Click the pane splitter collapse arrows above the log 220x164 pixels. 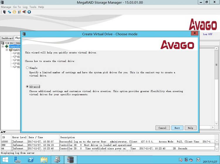(x=3, y=132)
